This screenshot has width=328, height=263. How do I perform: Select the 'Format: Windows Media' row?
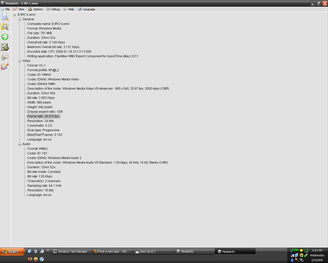pos(44,29)
